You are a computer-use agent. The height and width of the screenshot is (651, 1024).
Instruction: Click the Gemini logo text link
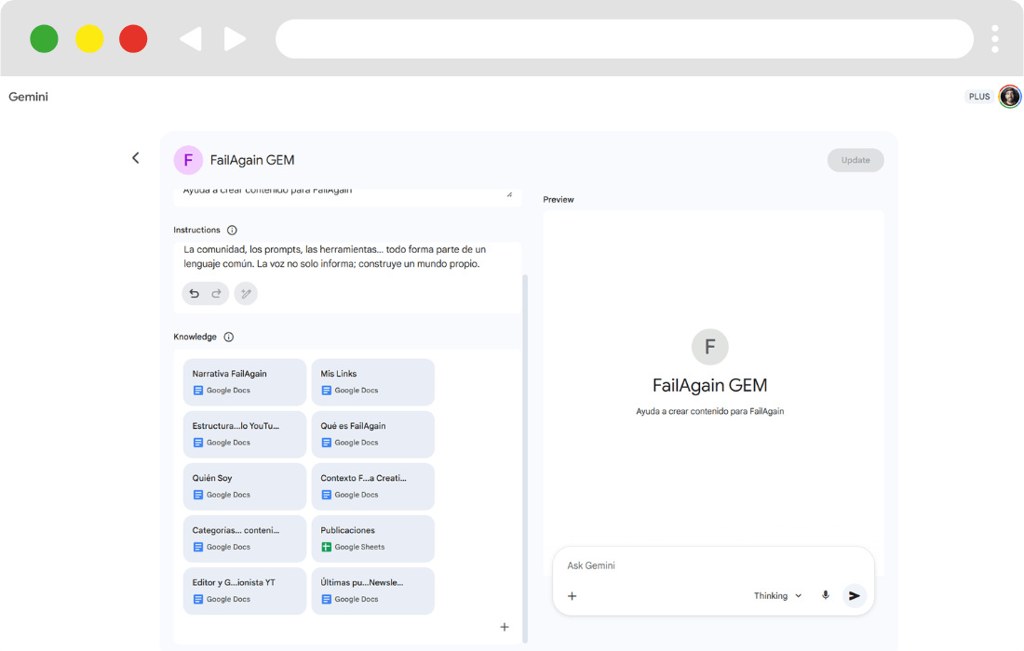29,97
